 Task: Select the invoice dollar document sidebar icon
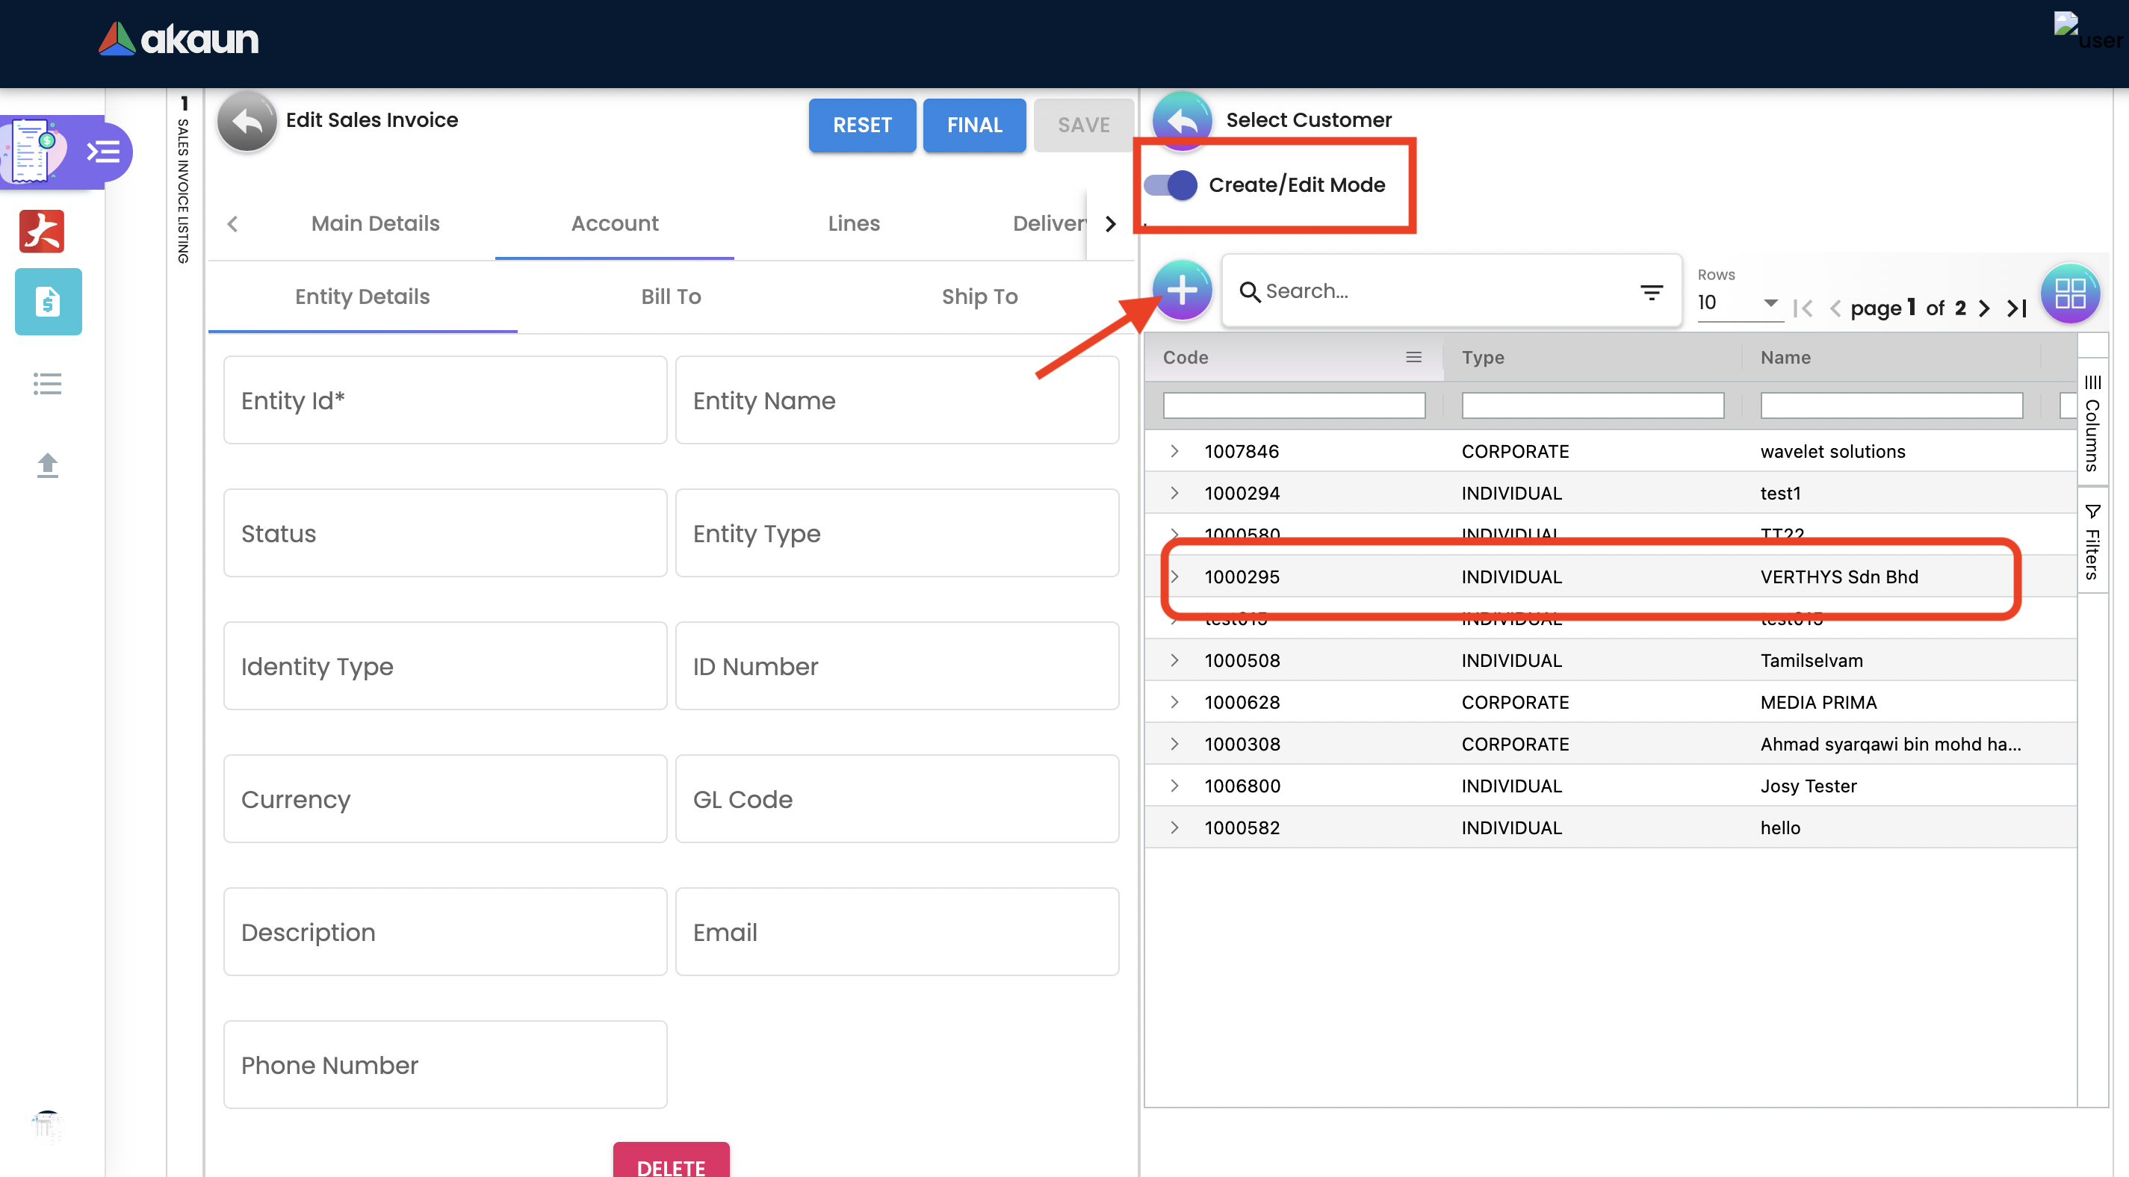pos(48,302)
